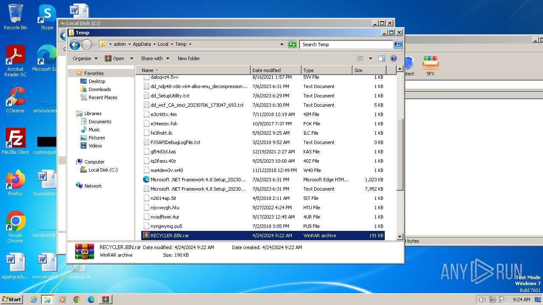
Task: Open the change view icon in toolbar
Action: coord(360,58)
